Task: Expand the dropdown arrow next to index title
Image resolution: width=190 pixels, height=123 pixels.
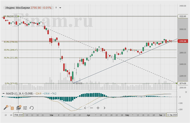Action: pyautogui.click(x=60, y=8)
